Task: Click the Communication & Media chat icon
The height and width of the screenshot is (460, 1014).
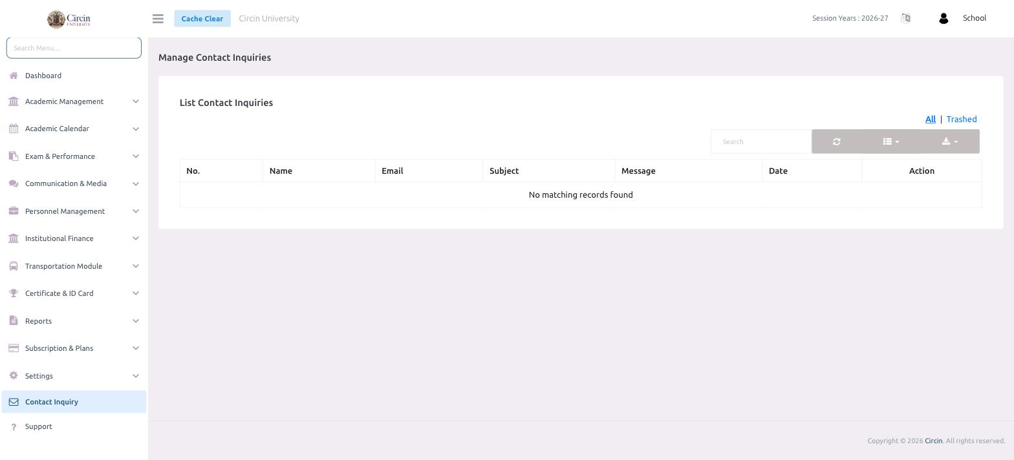Action: [x=14, y=183]
